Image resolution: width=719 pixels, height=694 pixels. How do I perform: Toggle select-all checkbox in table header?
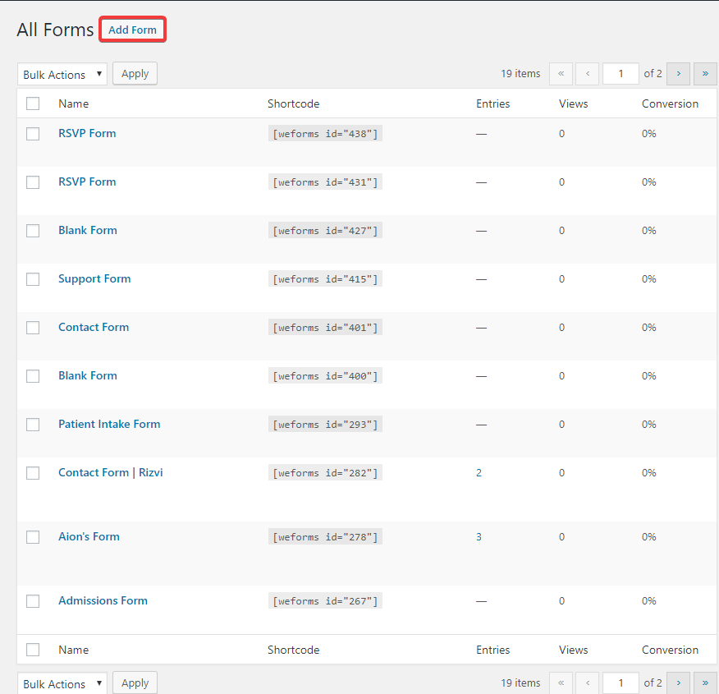tap(33, 103)
